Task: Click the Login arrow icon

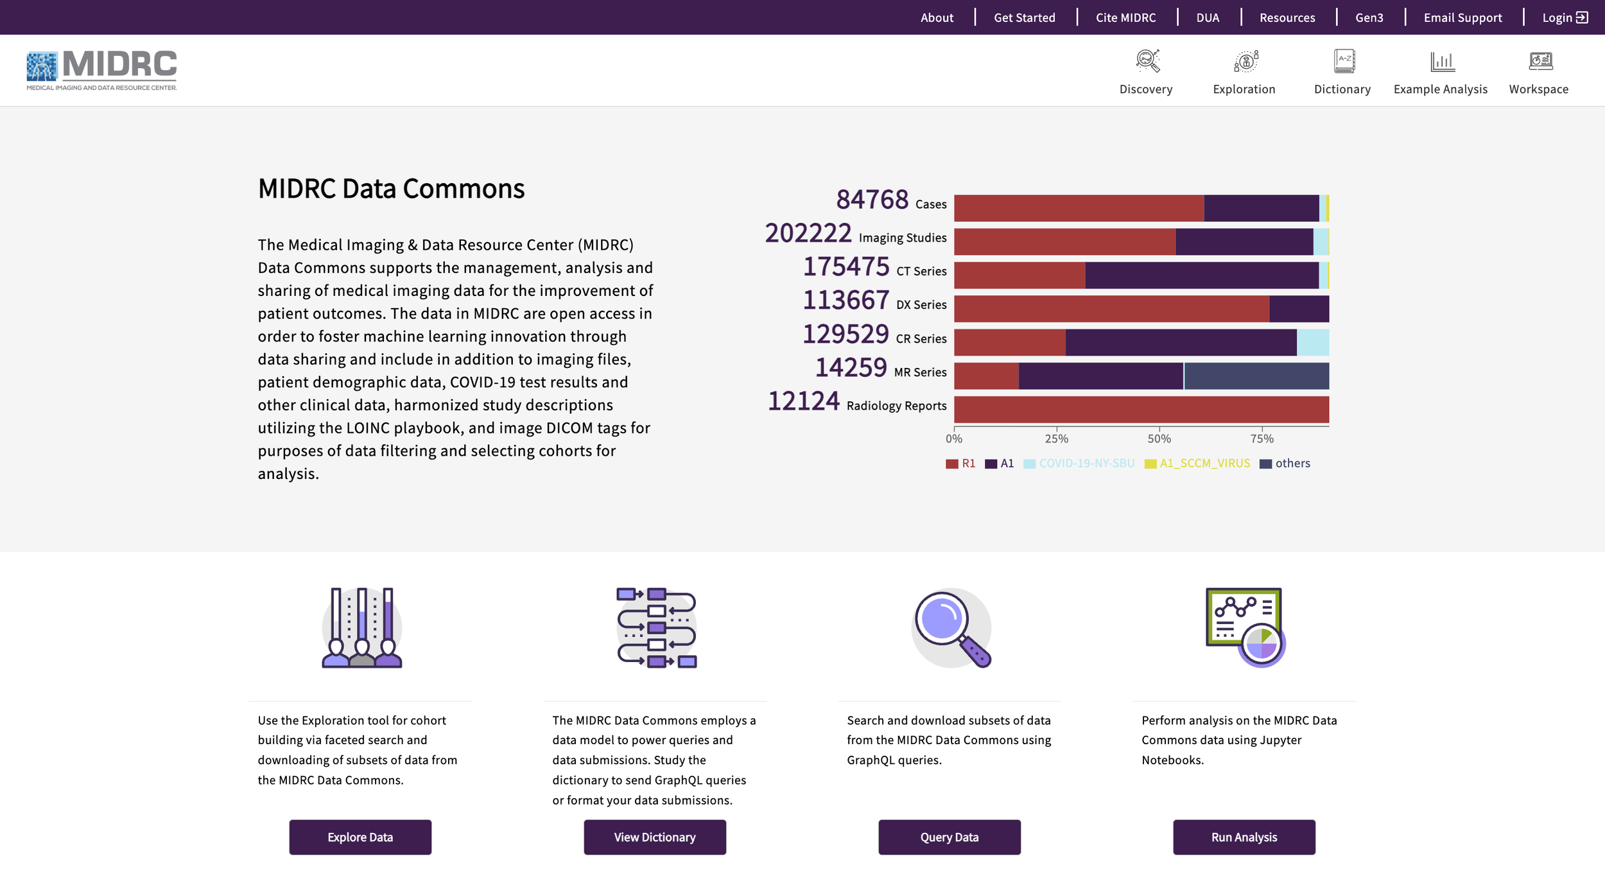Action: [x=1582, y=17]
